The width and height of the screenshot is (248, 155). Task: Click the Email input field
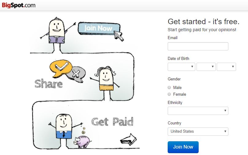198,46
